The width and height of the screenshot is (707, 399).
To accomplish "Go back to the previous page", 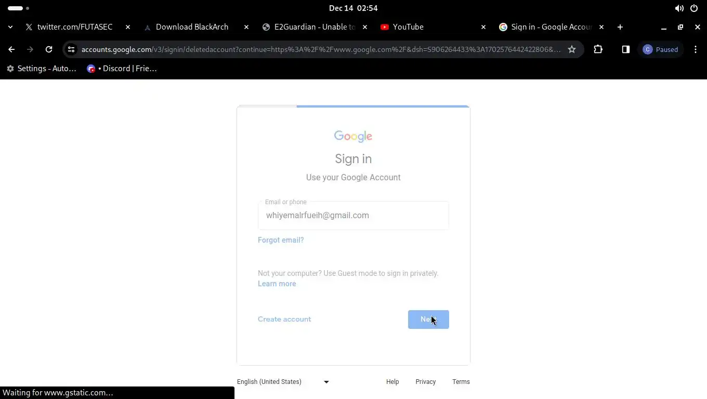I will 11,49.
